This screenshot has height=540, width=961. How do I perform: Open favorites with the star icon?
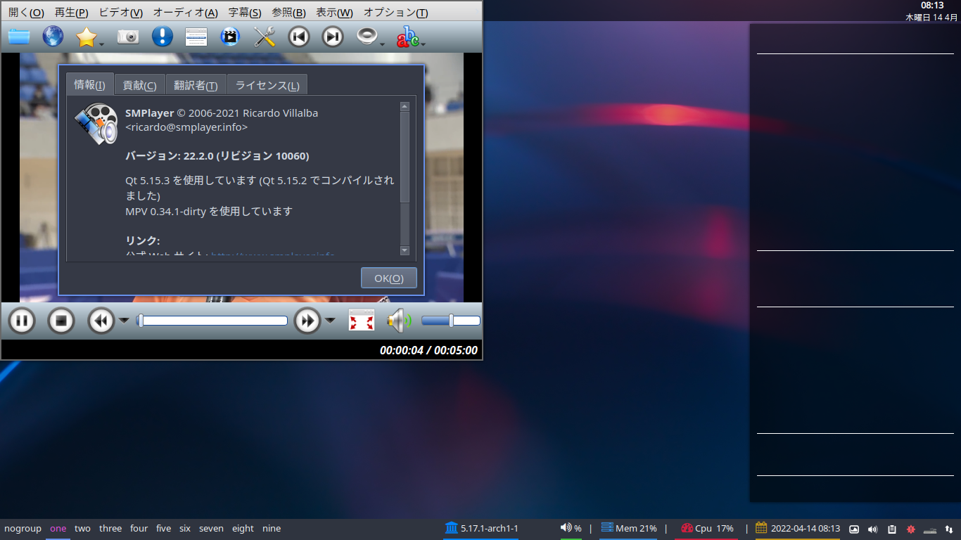point(86,37)
